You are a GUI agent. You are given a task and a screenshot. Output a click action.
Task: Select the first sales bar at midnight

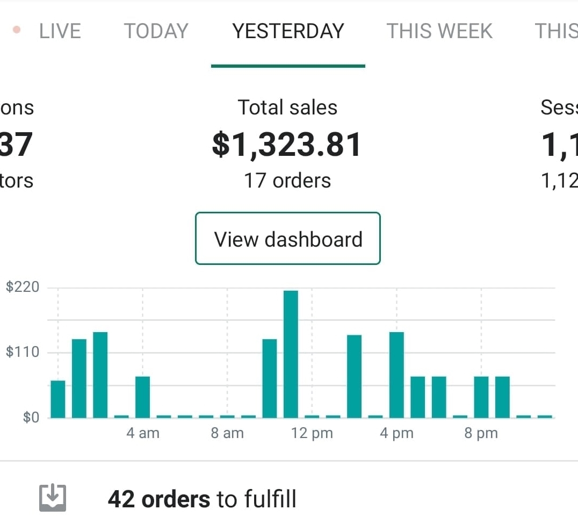58,399
